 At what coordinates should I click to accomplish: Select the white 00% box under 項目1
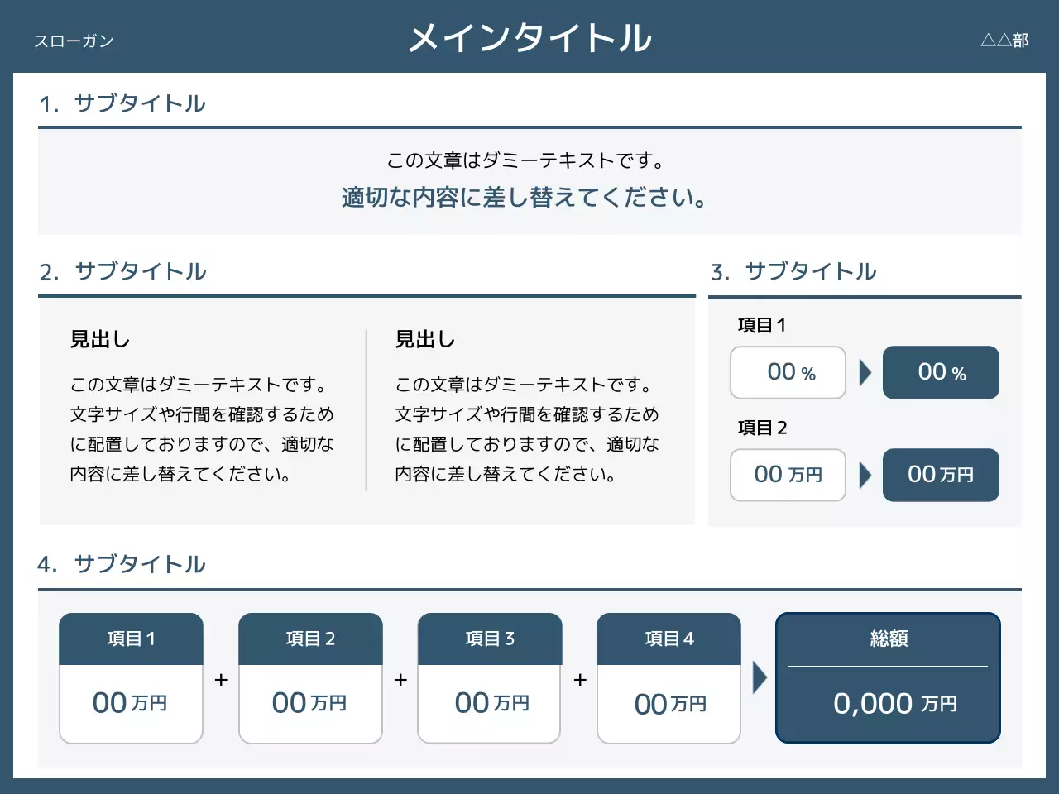point(788,373)
